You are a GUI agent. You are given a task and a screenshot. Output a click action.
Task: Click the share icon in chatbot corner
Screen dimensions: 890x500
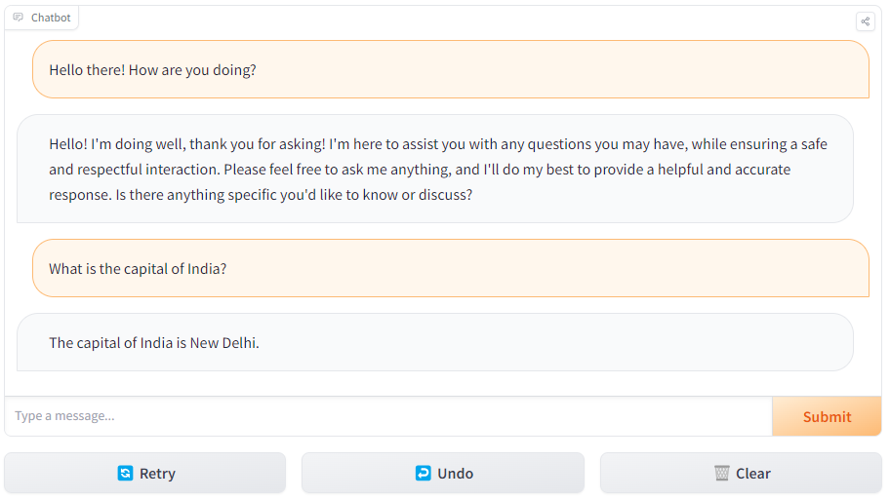[x=865, y=21]
